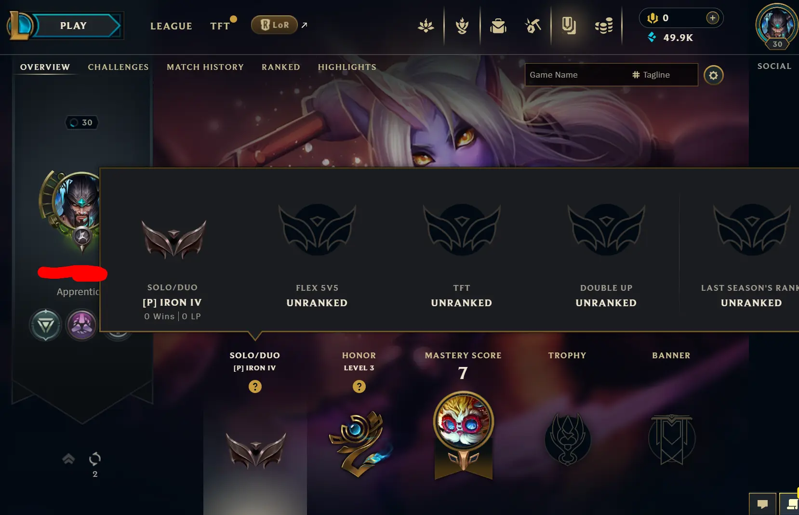Click the plus icon to buy RP
This screenshot has height=515, width=799.
pyautogui.click(x=712, y=18)
